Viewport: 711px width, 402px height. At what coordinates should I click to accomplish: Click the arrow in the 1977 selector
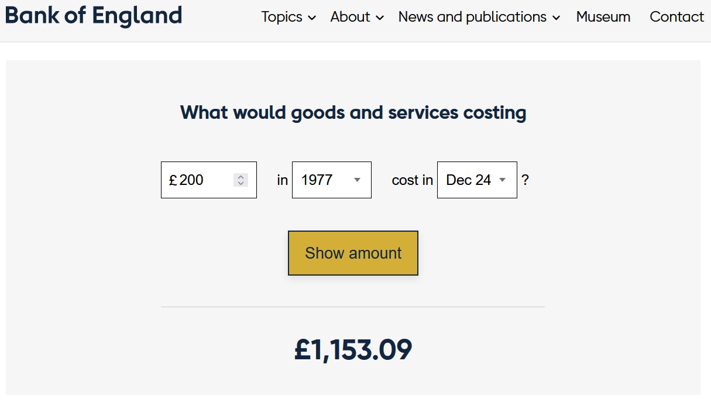(x=357, y=180)
